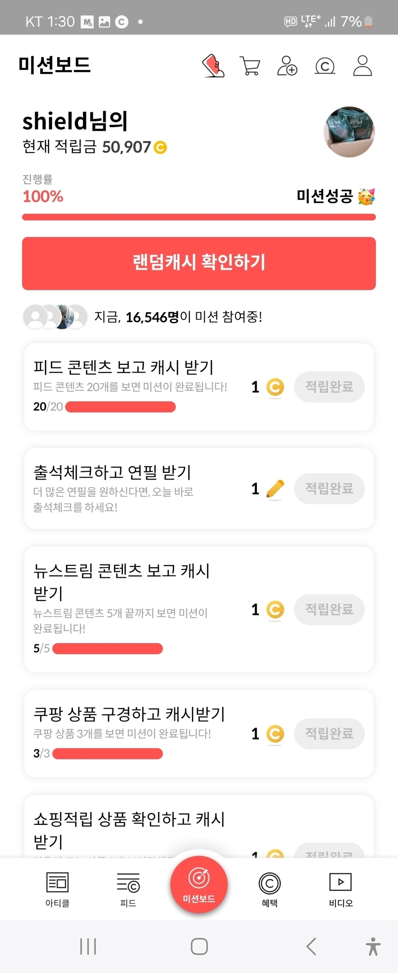Open the 미션보드 center tab
The image size is (398, 973).
tap(199, 884)
